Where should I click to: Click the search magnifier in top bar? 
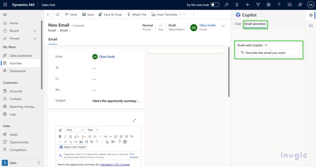point(226,5)
